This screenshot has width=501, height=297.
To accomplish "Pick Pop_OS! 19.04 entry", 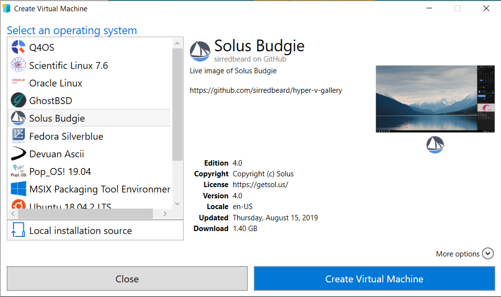I will [89, 171].
